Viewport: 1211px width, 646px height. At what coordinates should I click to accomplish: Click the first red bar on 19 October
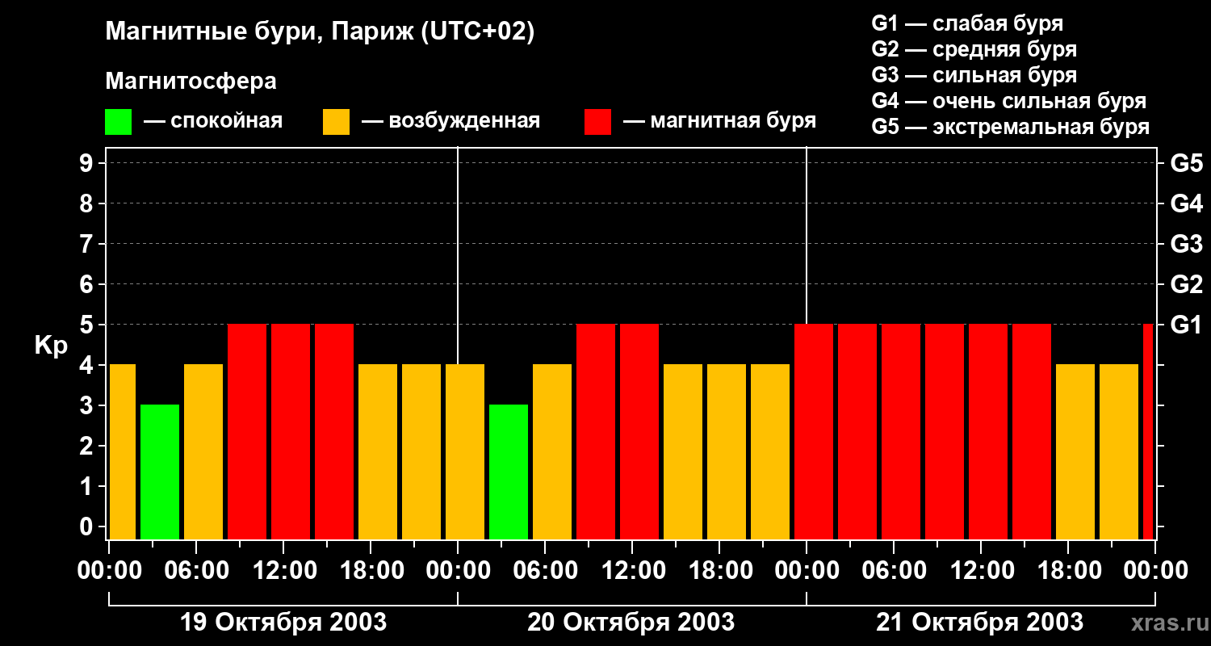[x=247, y=431]
